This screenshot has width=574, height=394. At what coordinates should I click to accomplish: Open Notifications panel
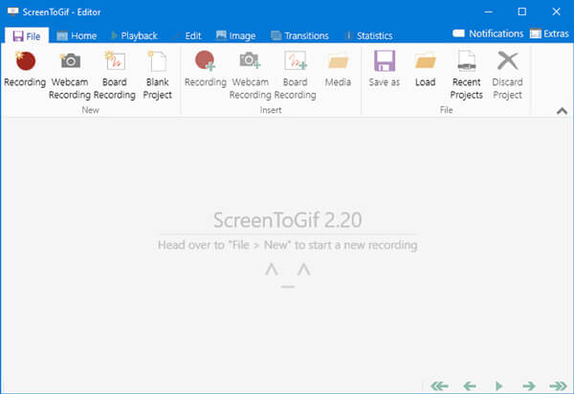[488, 33]
